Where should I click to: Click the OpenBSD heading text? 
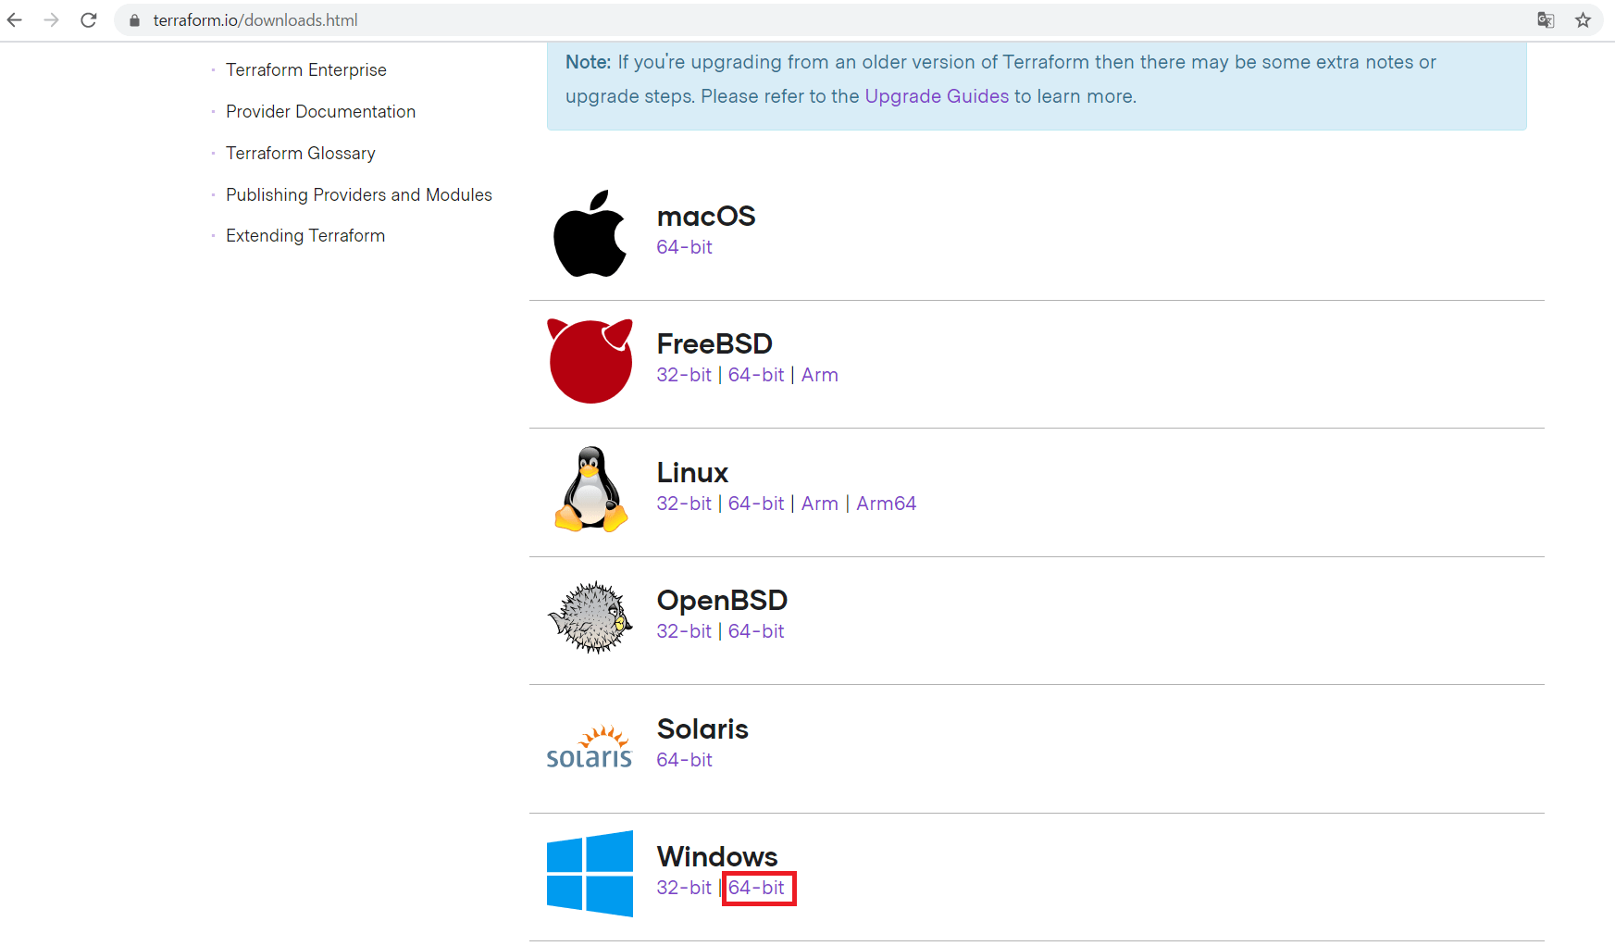point(722,601)
